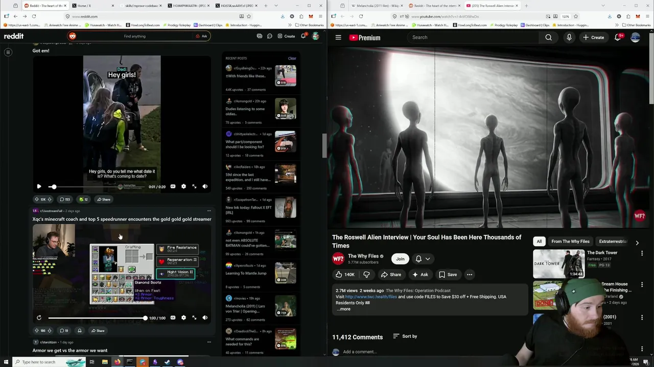
Task: Bookmark this page star in Reddit window
Action: coord(249,16)
